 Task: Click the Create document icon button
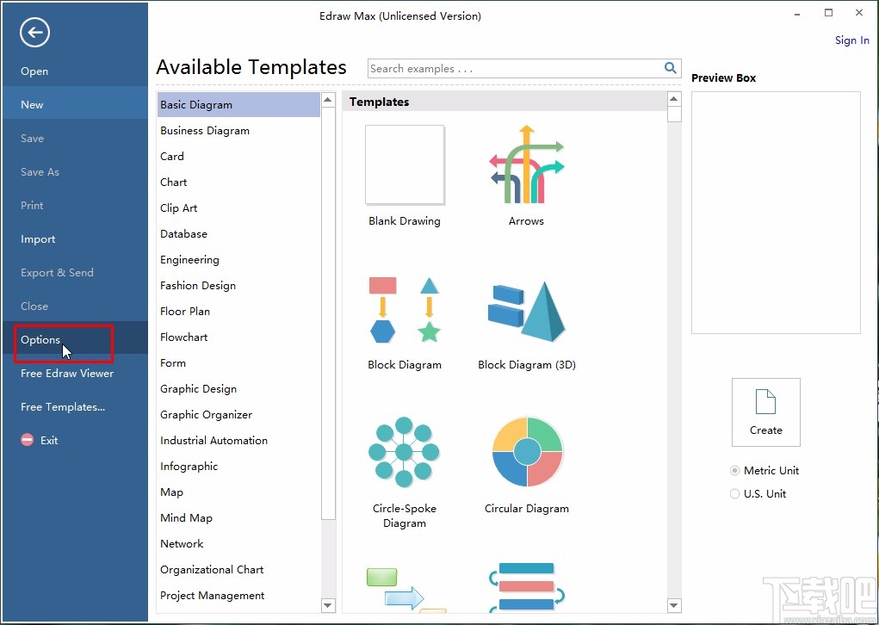pos(765,412)
